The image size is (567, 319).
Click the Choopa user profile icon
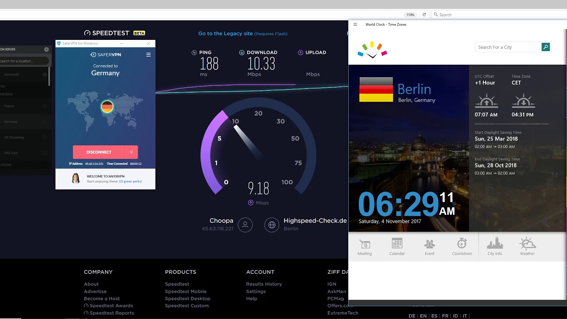click(245, 225)
